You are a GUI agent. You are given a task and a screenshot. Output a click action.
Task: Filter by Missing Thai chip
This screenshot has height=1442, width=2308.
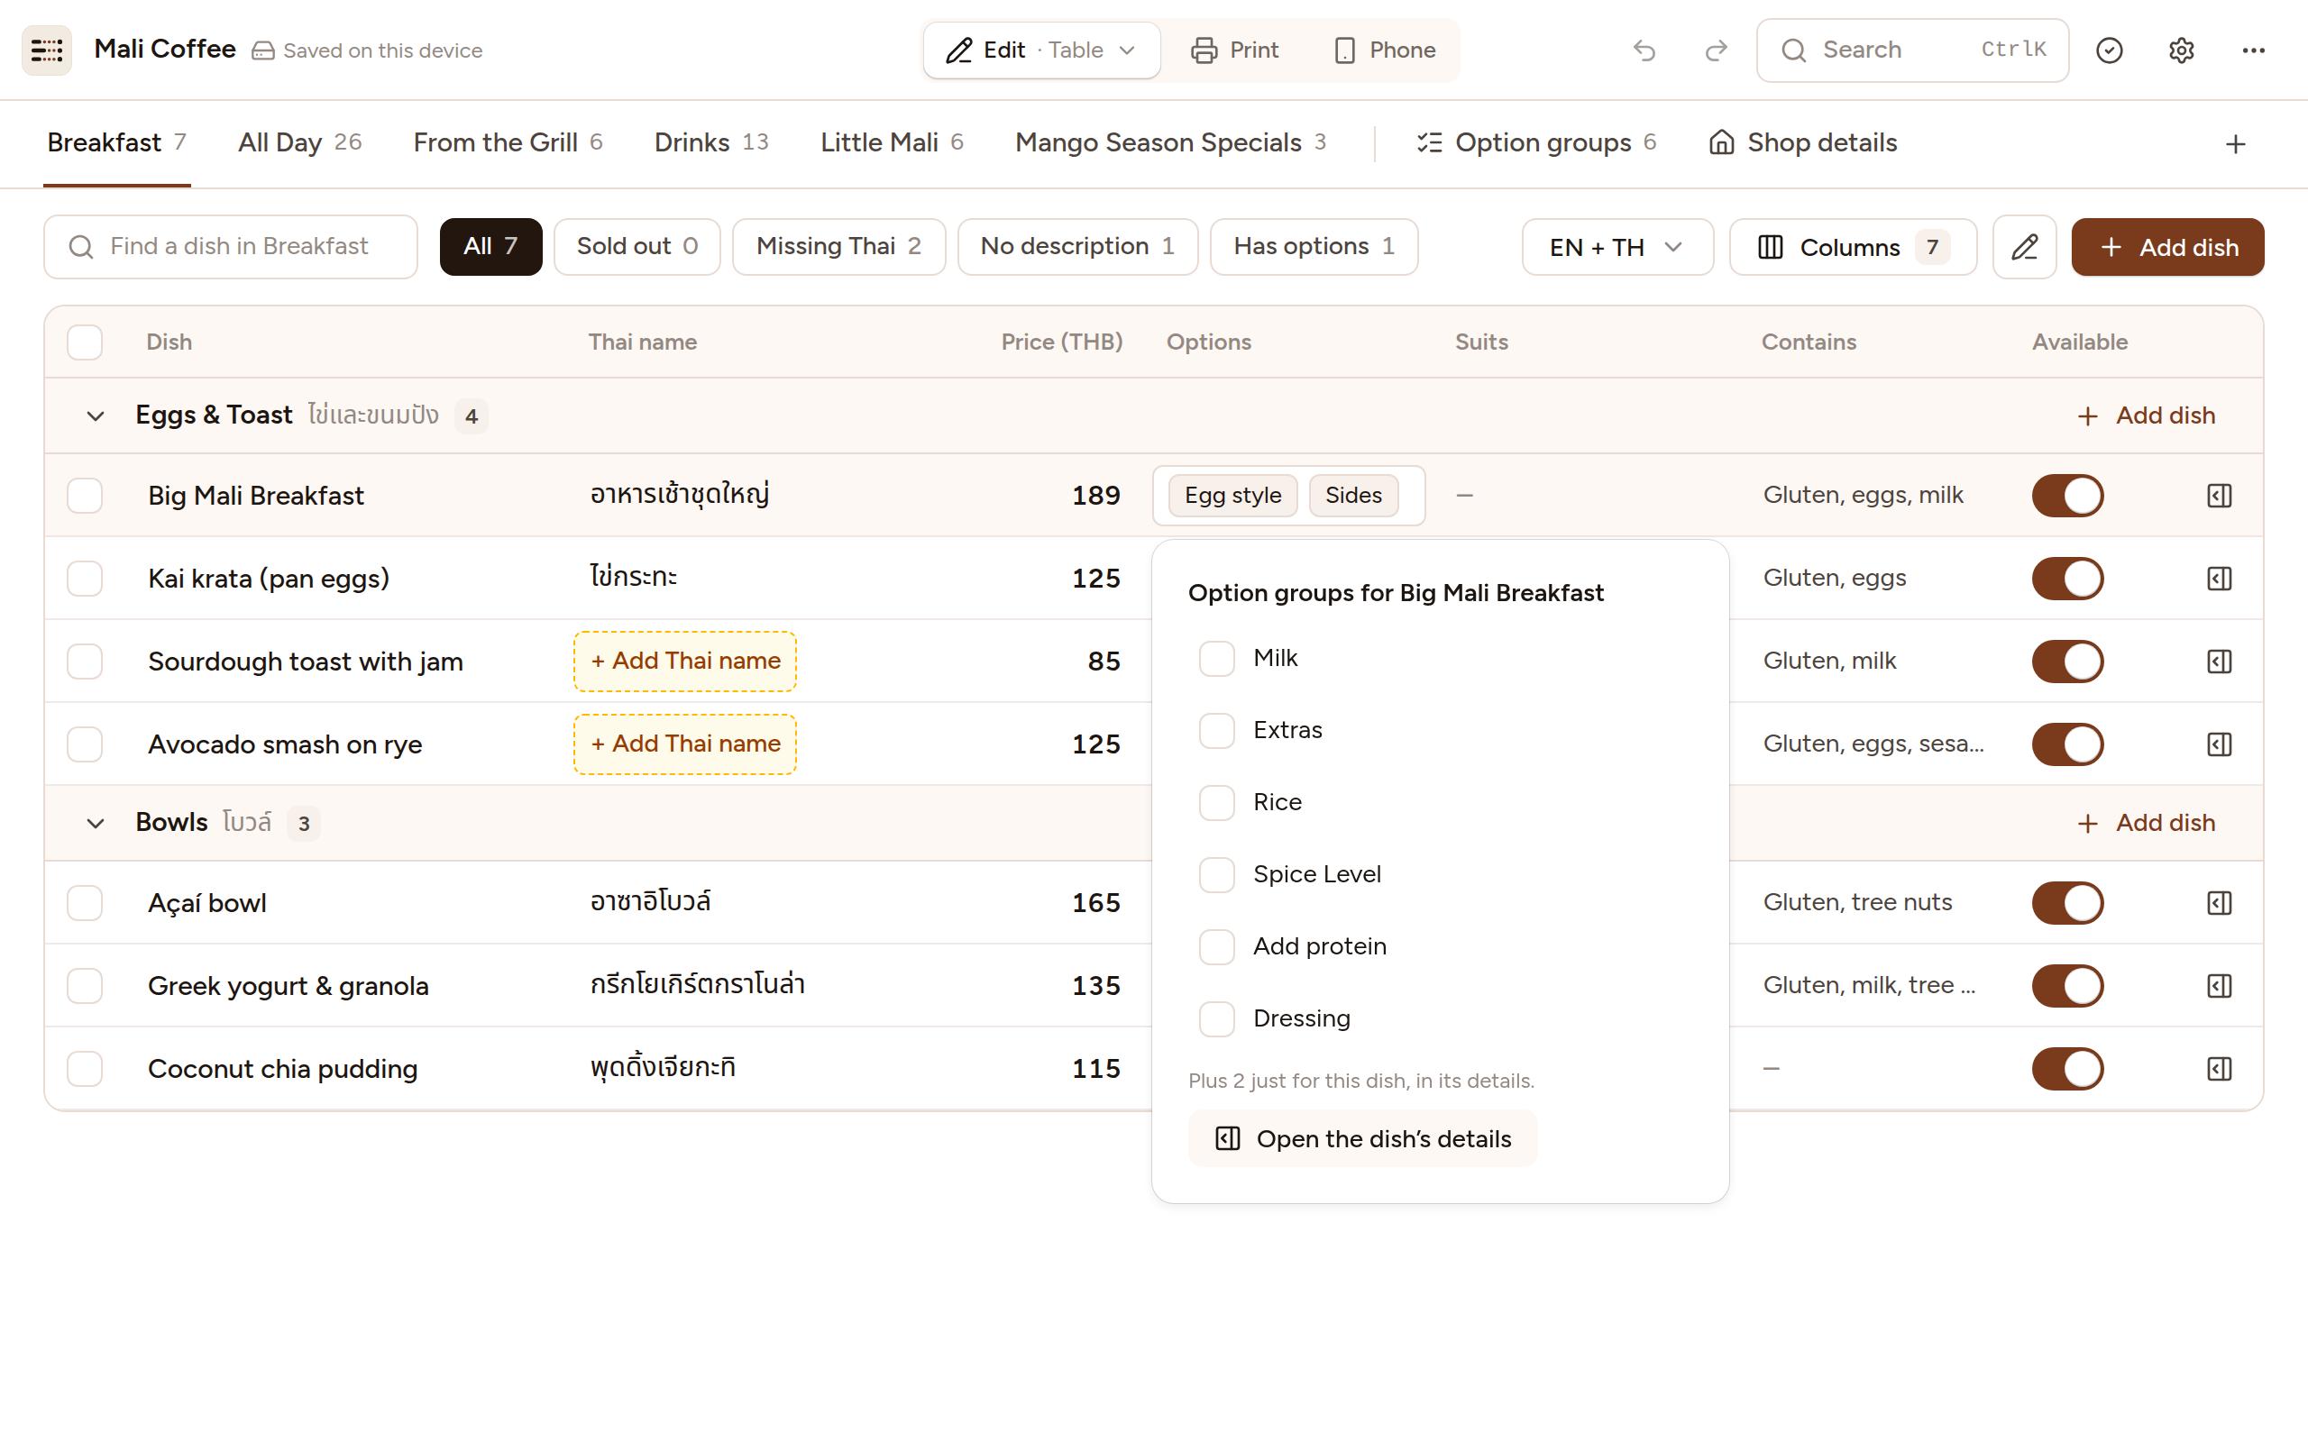pos(838,247)
